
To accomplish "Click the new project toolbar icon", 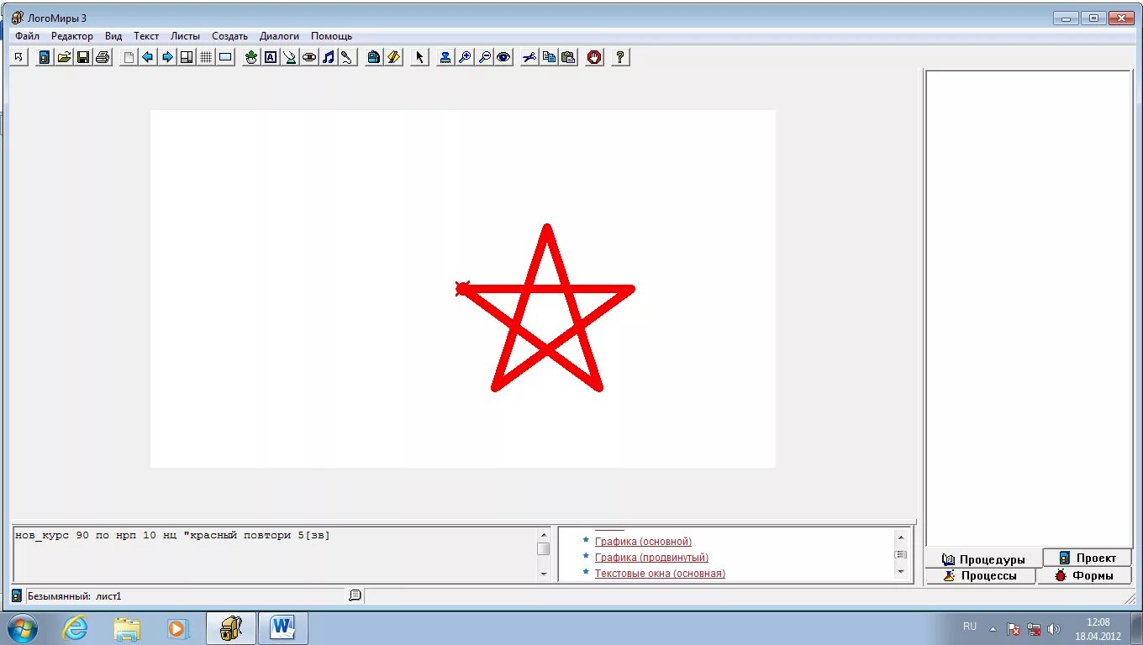I will coord(44,57).
